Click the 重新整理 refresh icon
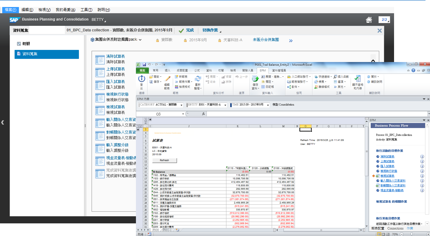This screenshot has height=236, width=430. tap(198, 79)
